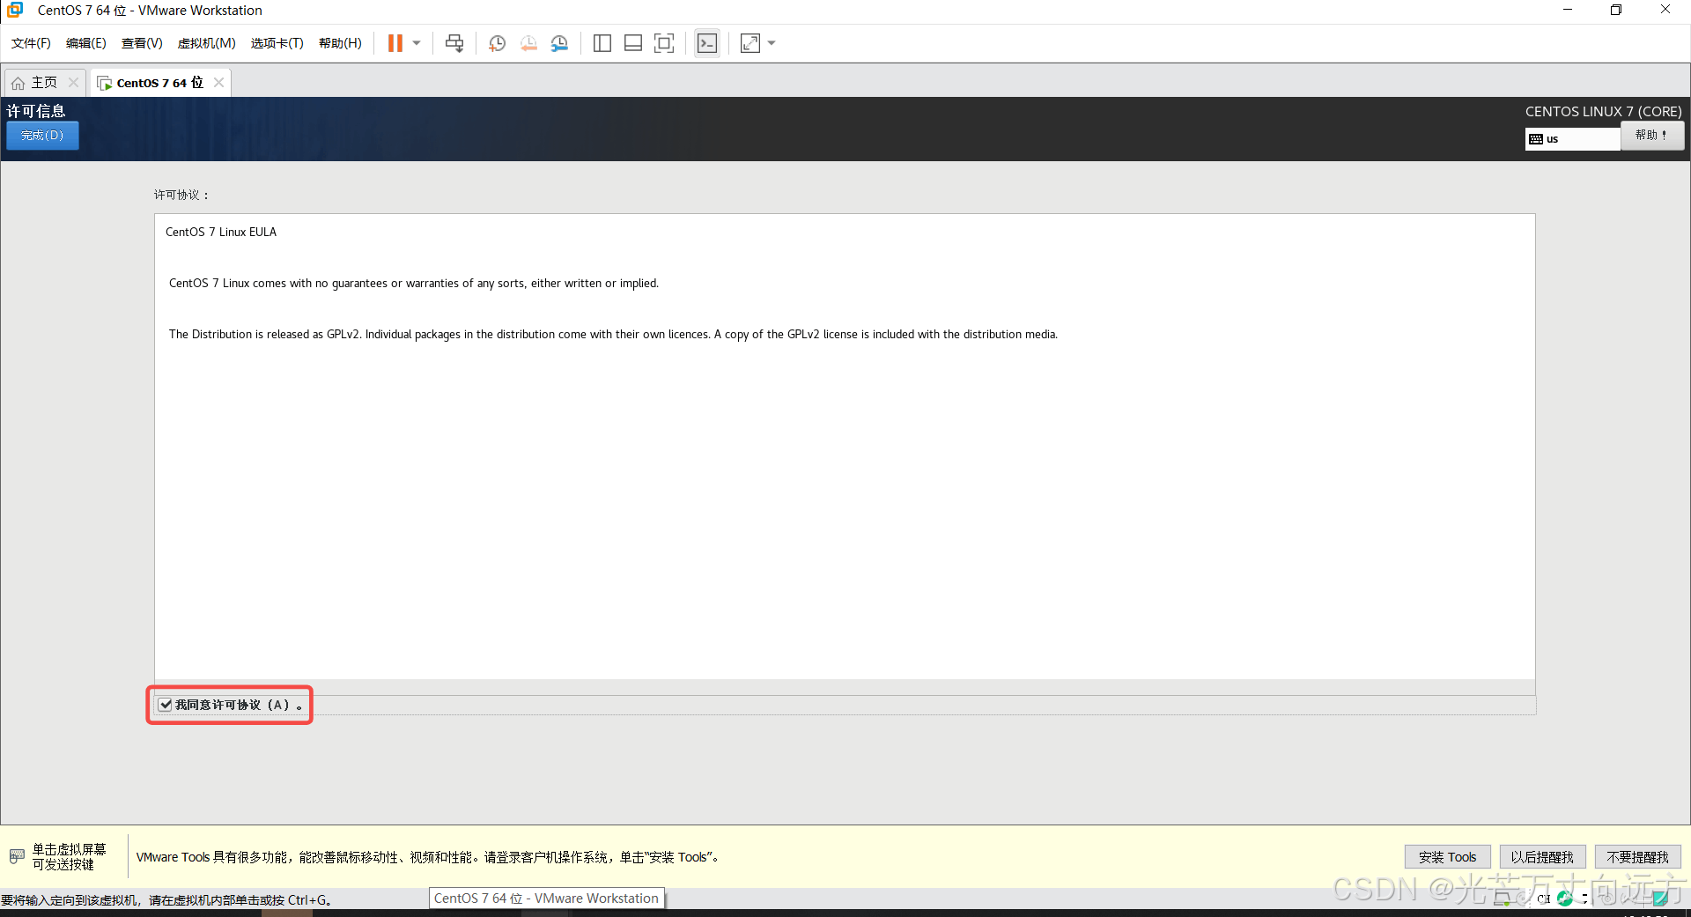Screen dimensions: 1691x917
Task: Click the 许可信息 heading
Action: 36,111
